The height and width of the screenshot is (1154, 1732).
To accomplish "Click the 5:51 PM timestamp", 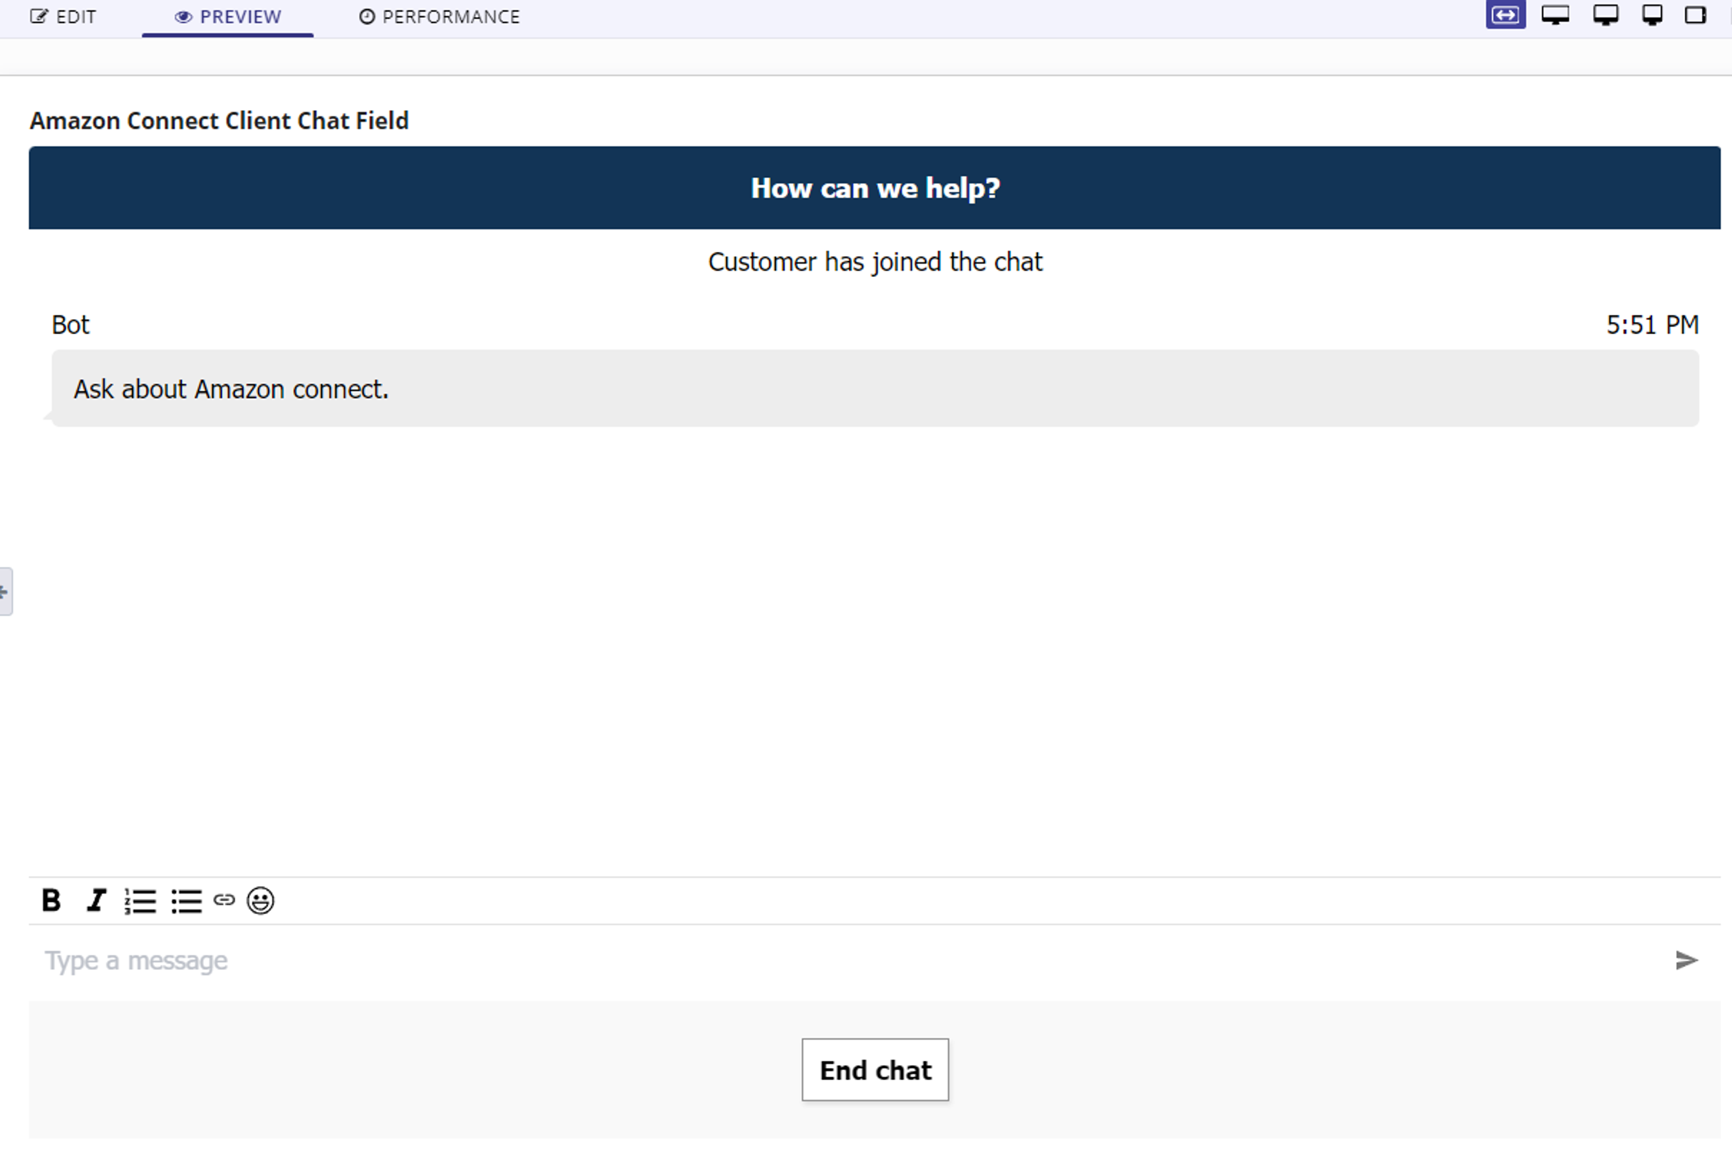I will (1653, 324).
